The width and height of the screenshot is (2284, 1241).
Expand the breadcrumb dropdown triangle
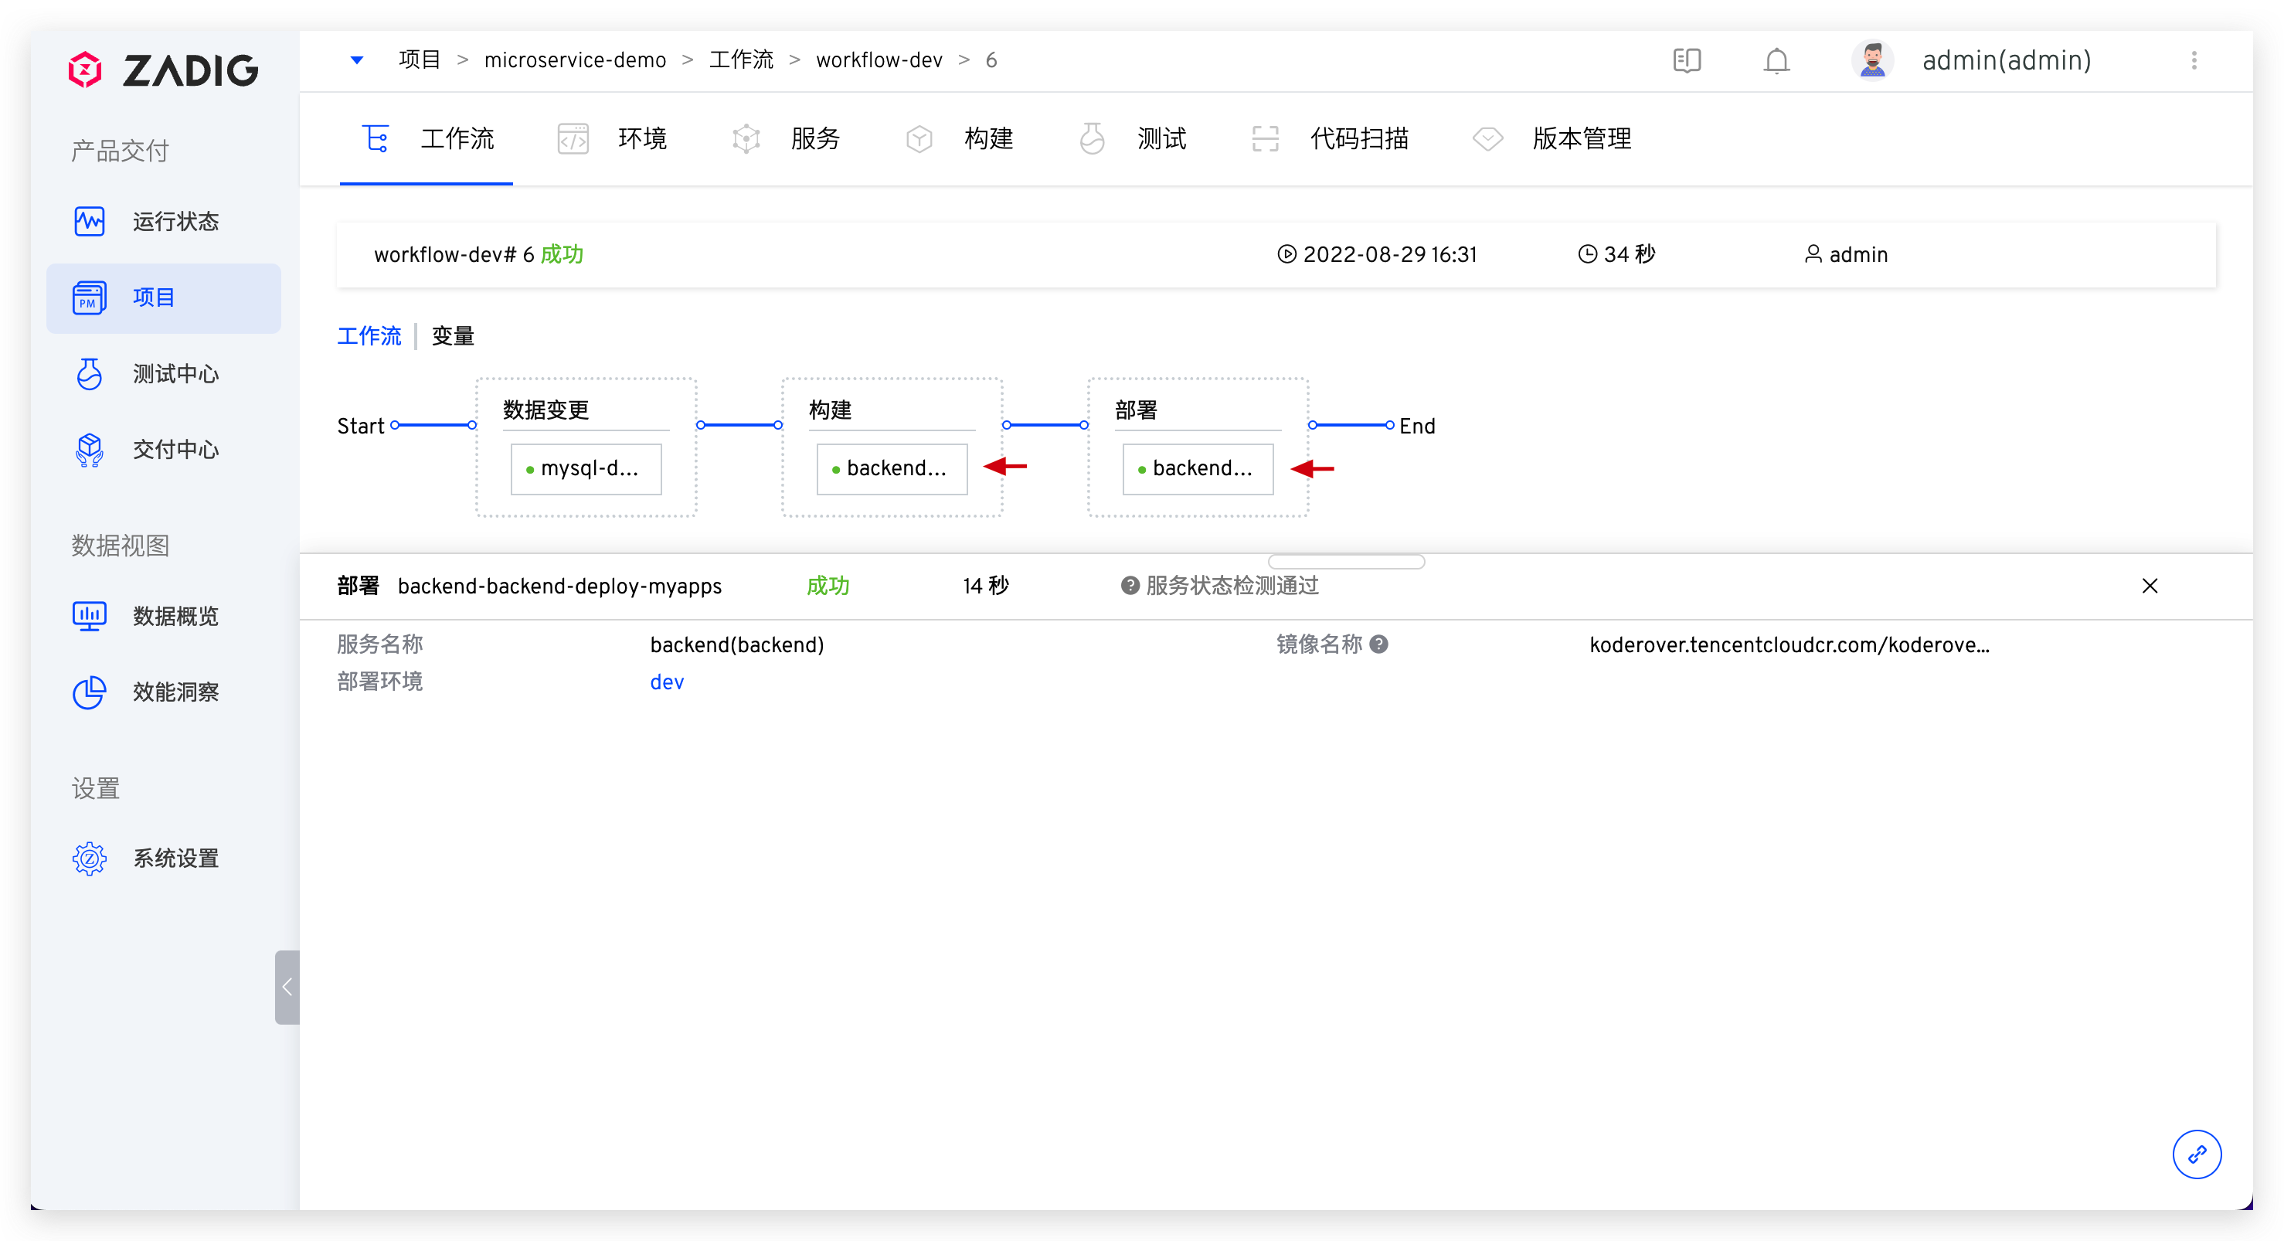point(356,60)
